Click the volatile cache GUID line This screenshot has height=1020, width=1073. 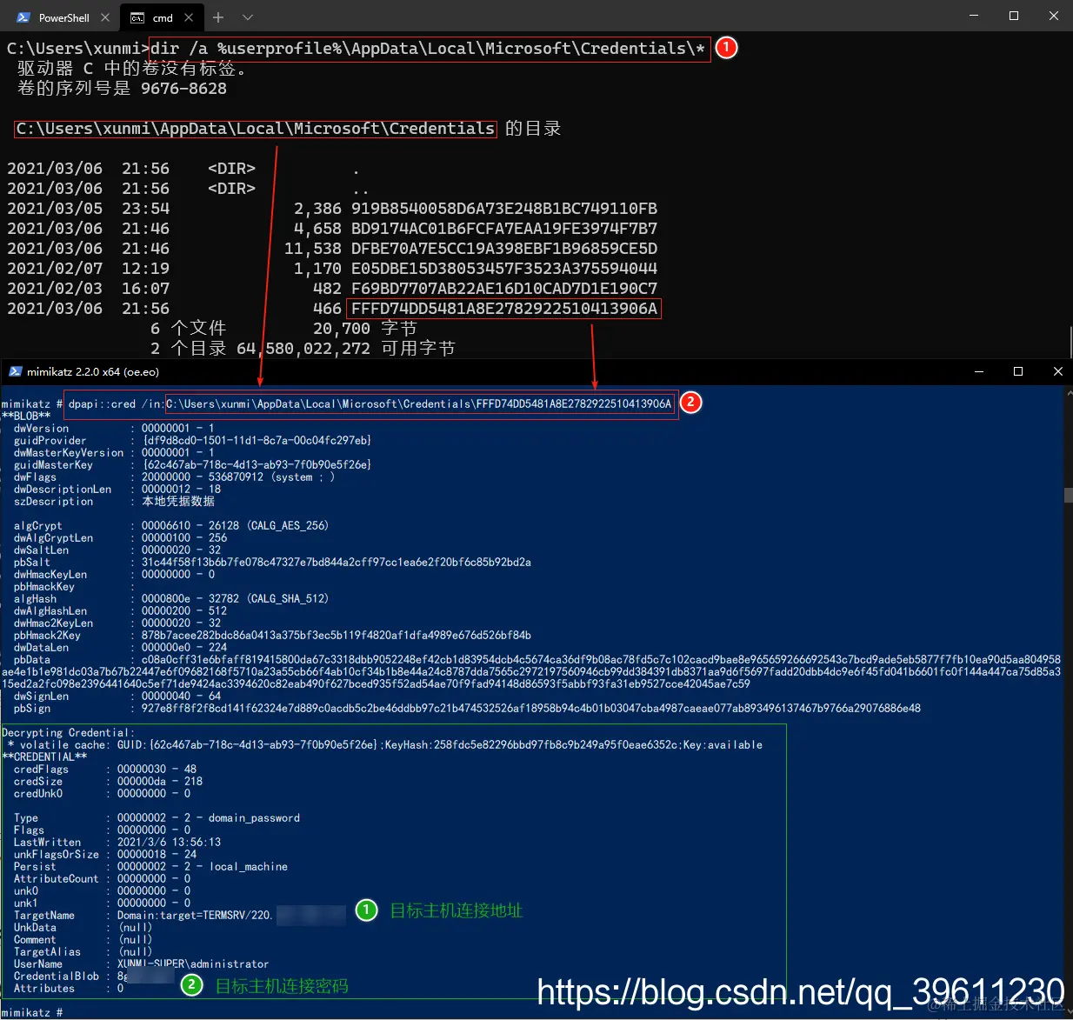pos(385,745)
